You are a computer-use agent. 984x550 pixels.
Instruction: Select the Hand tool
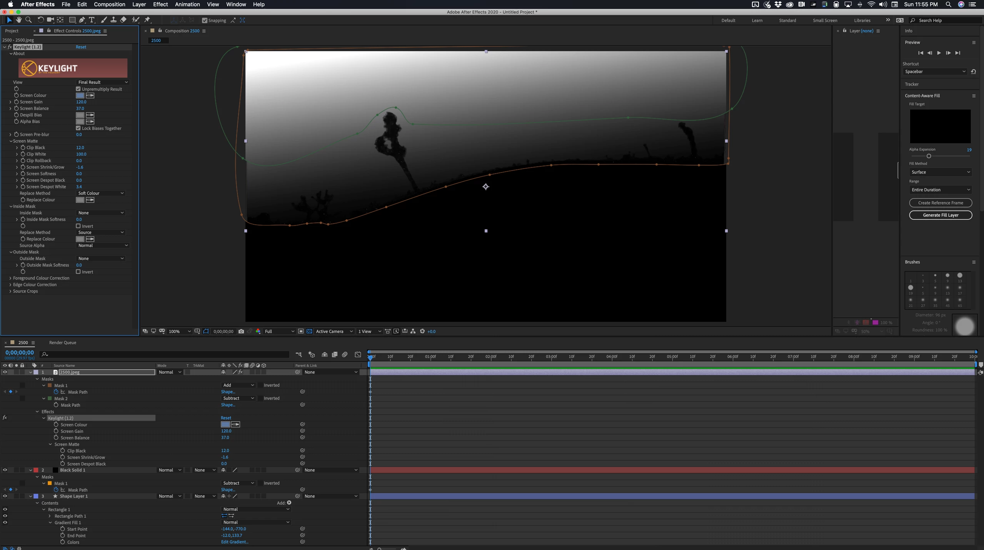(18, 20)
